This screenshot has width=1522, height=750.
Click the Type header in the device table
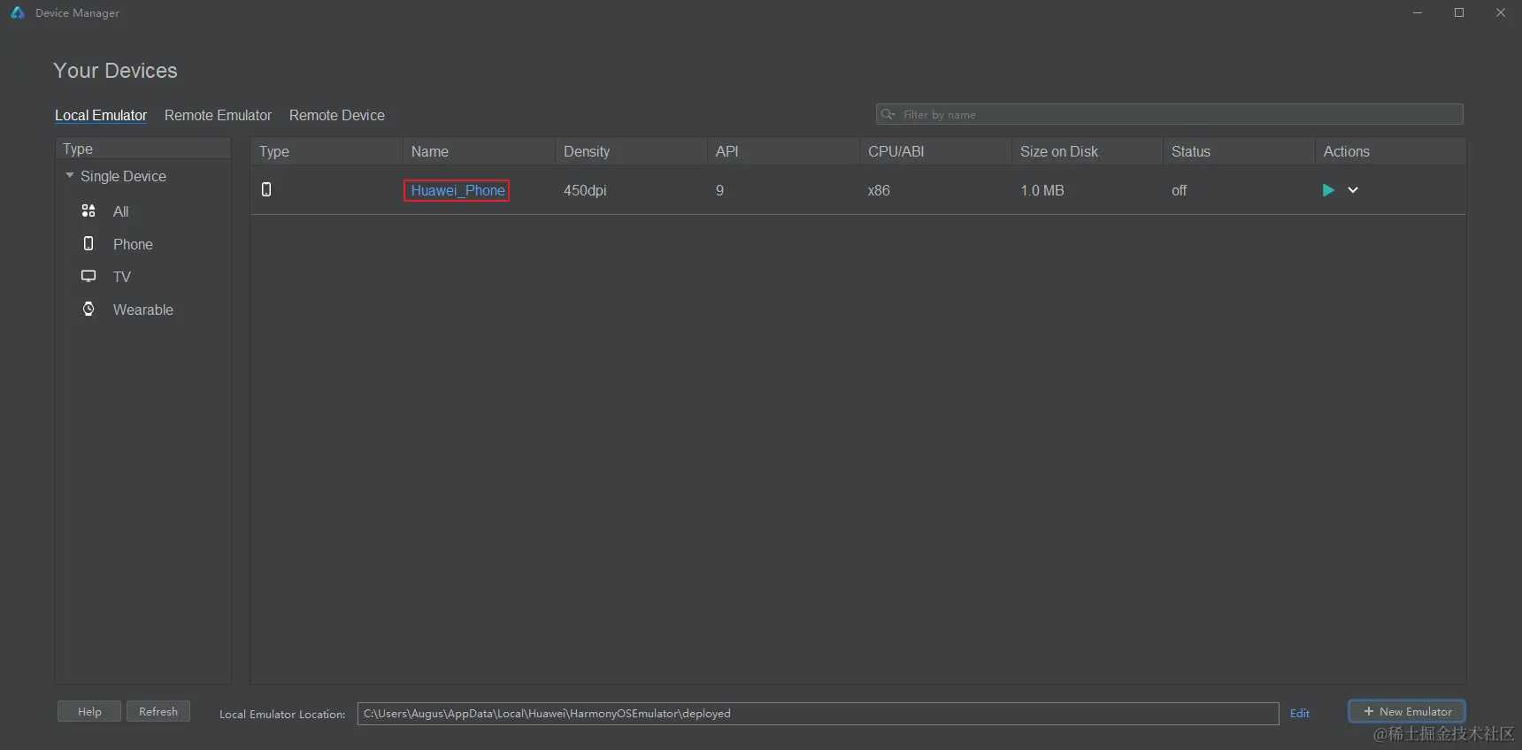pyautogui.click(x=327, y=151)
